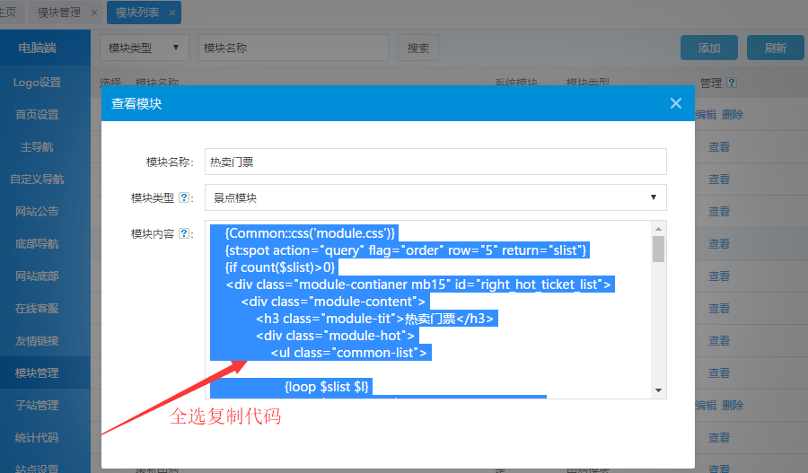The width and height of the screenshot is (808, 473).
Task: Open 首页设置 from the sidebar
Action: tap(37, 115)
